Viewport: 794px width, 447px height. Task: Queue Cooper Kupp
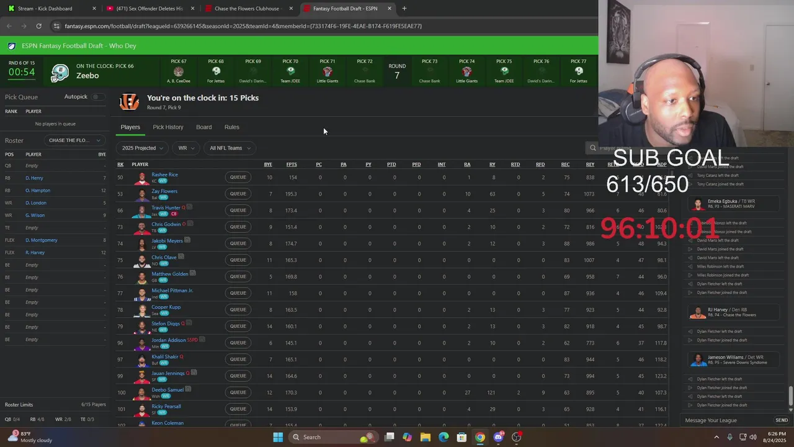pos(238,310)
